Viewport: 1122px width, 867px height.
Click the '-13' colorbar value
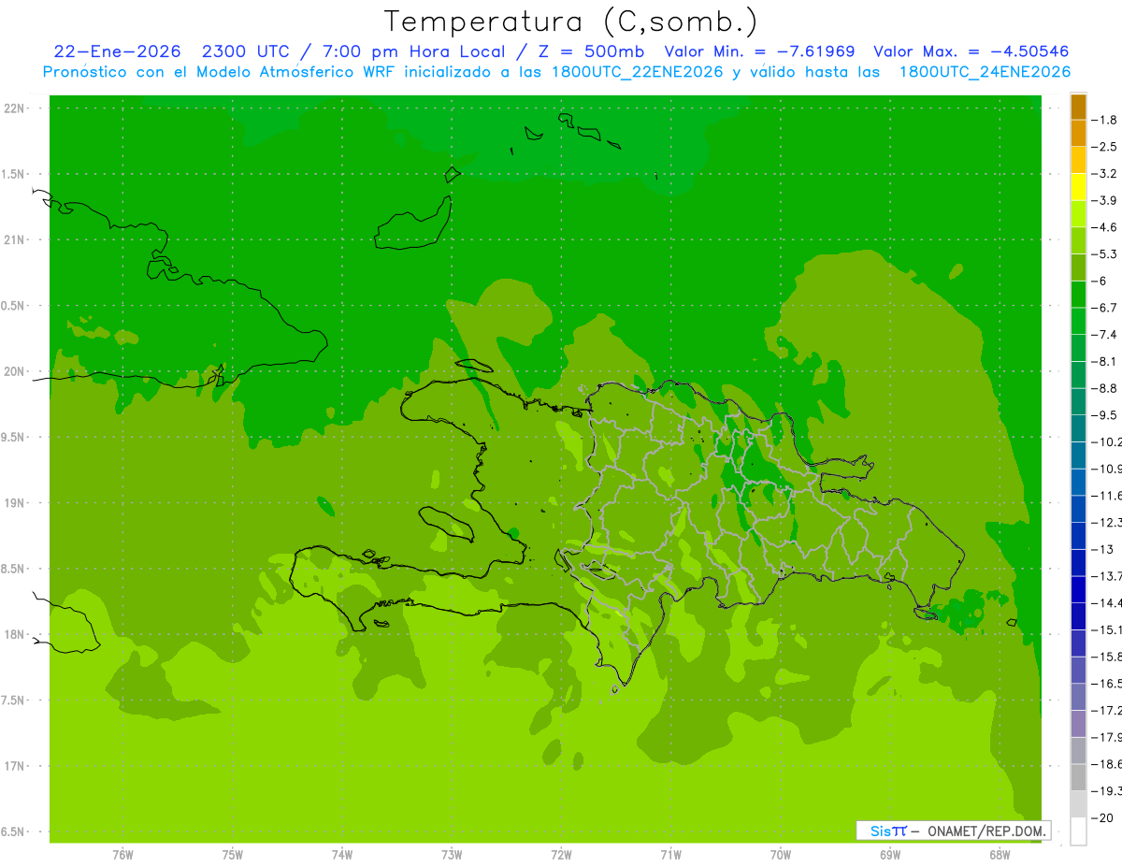[1102, 549]
